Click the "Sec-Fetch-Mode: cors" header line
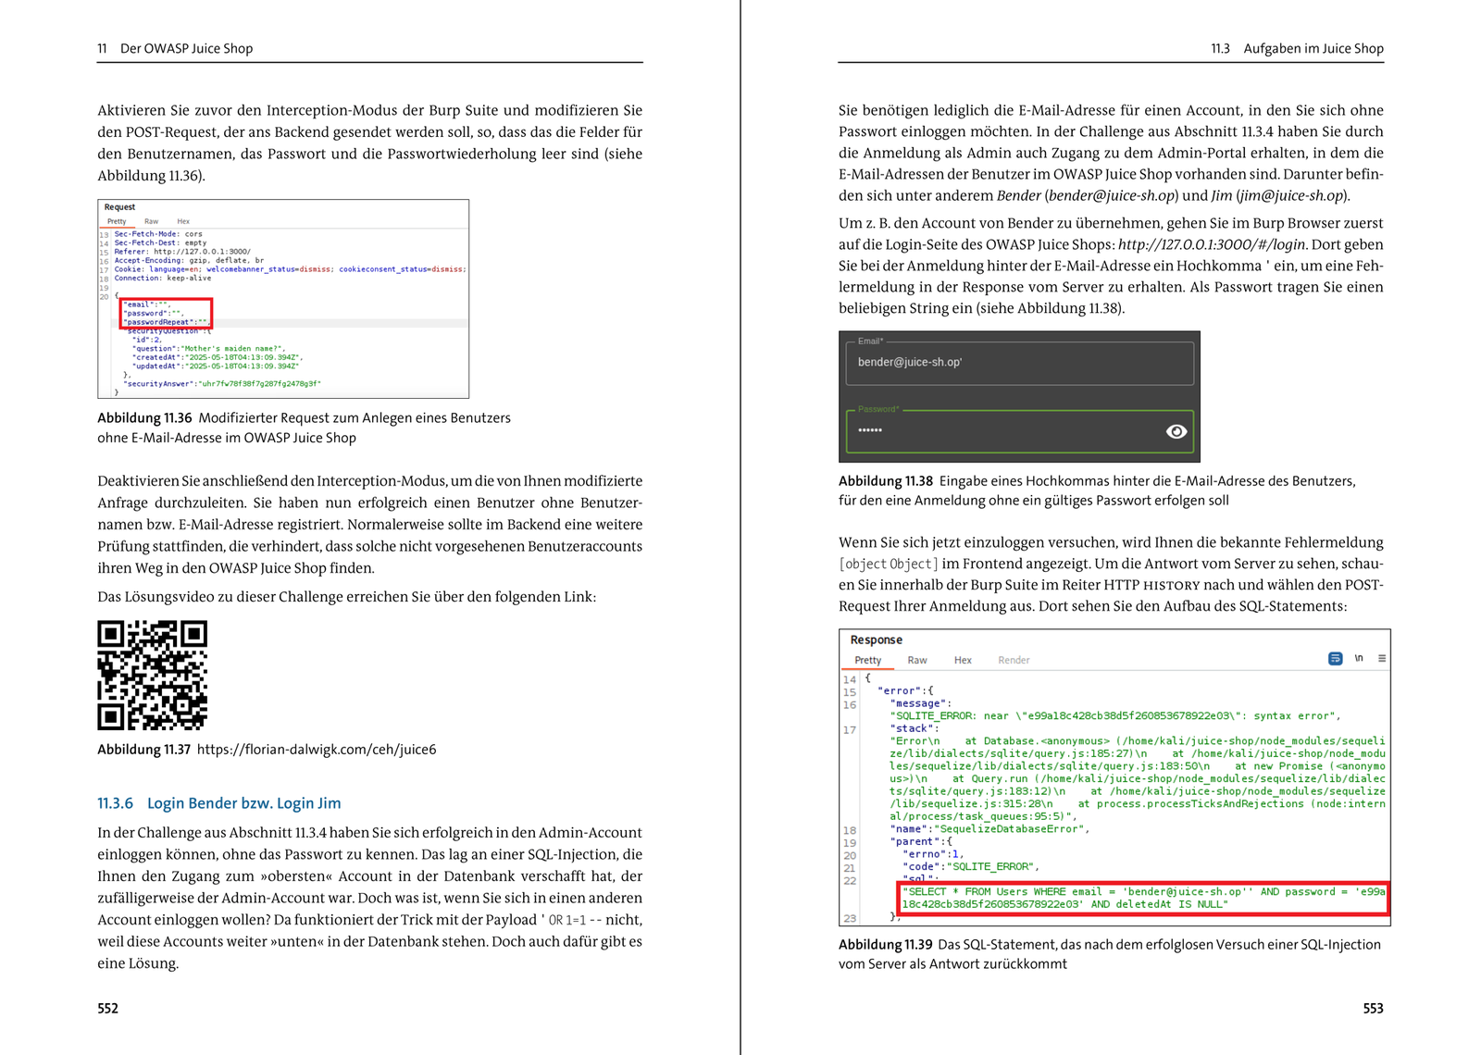This screenshot has width=1481, height=1055. (158, 234)
